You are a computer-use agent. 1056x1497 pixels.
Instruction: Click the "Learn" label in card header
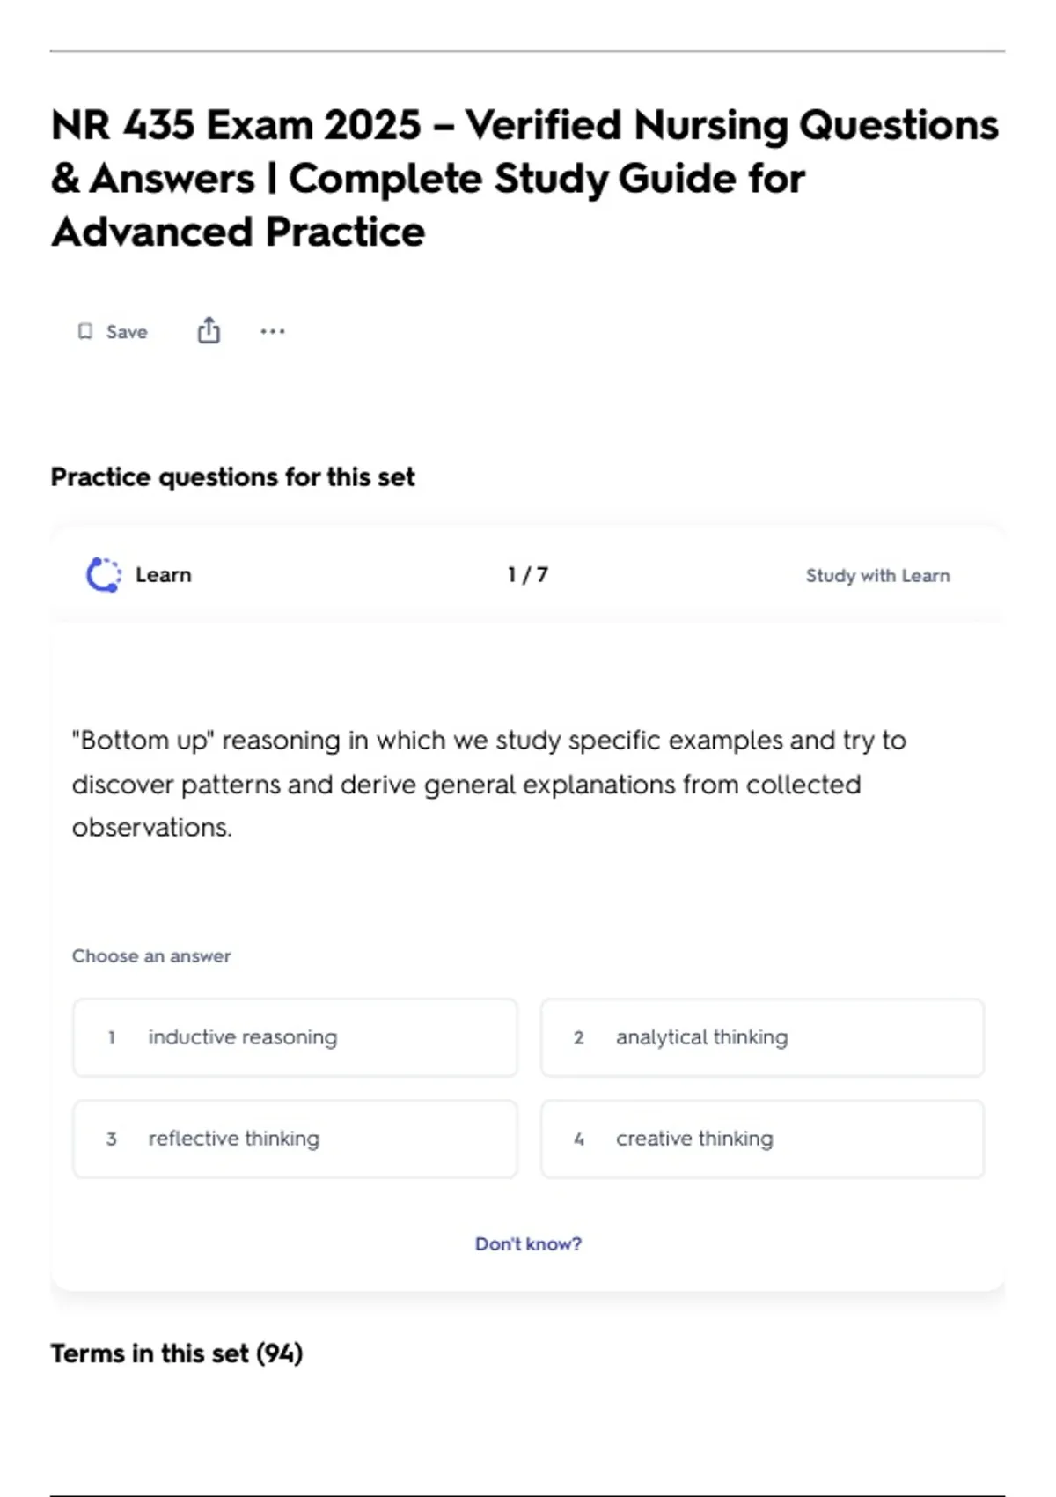pyautogui.click(x=164, y=575)
